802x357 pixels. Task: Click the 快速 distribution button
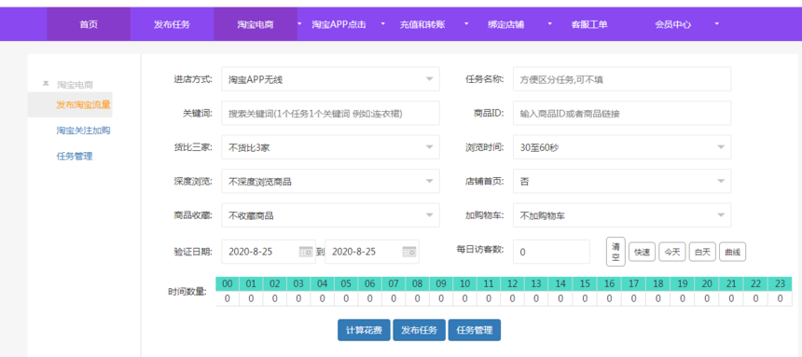tap(642, 253)
